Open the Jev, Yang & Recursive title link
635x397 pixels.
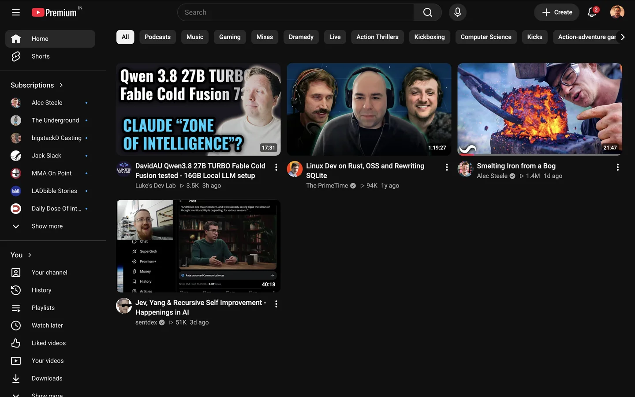(x=201, y=307)
